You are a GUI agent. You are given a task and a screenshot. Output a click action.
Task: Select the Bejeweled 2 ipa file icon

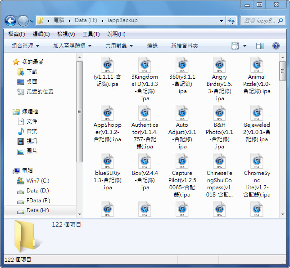257,113
